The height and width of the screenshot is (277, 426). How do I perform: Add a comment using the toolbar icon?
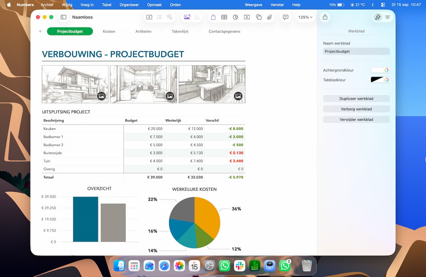point(285,17)
